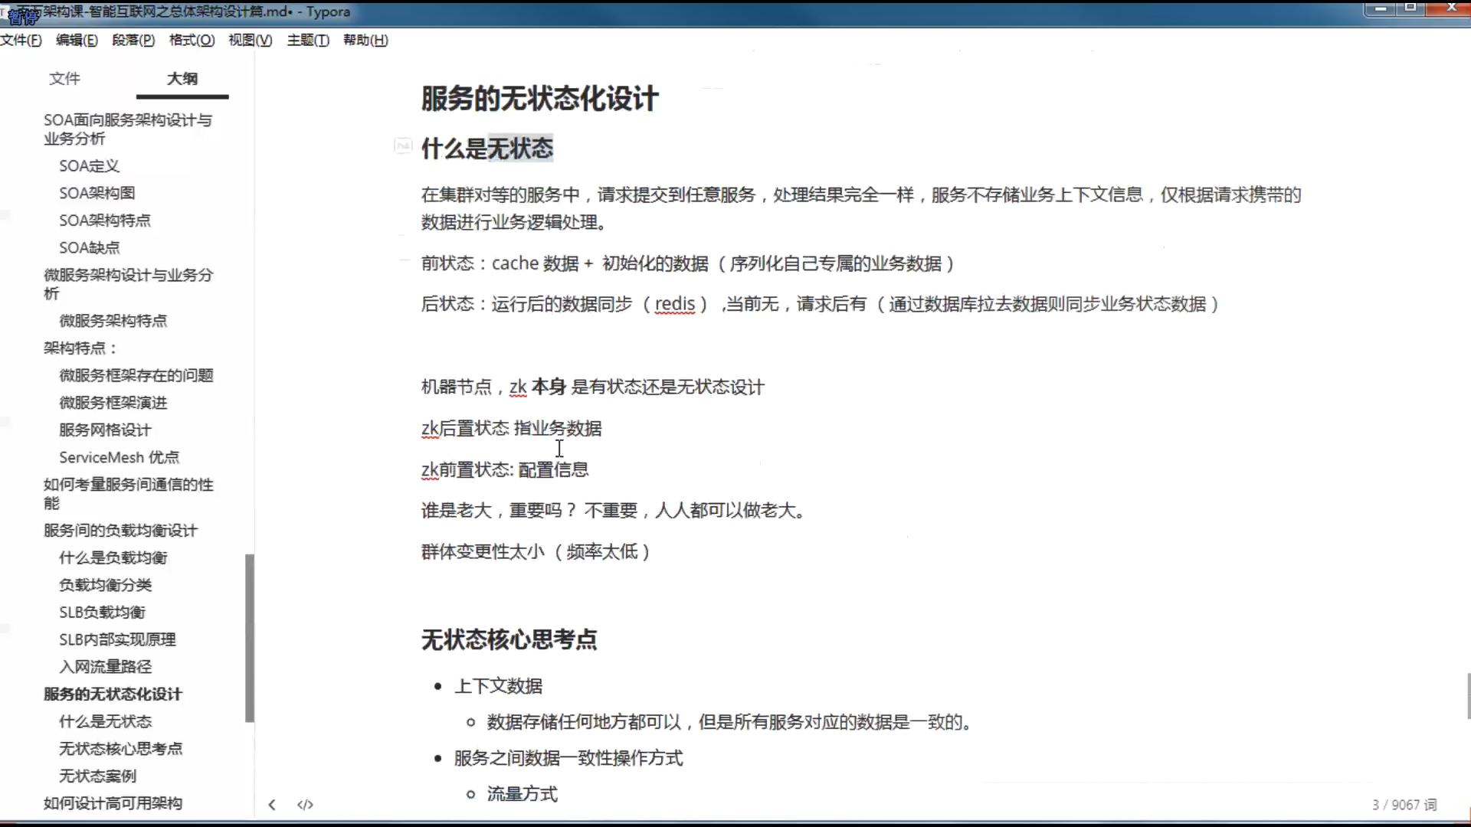The image size is (1471, 827).
Task: Go to ServiceMesh 优点 outline entry
Action: point(119,457)
